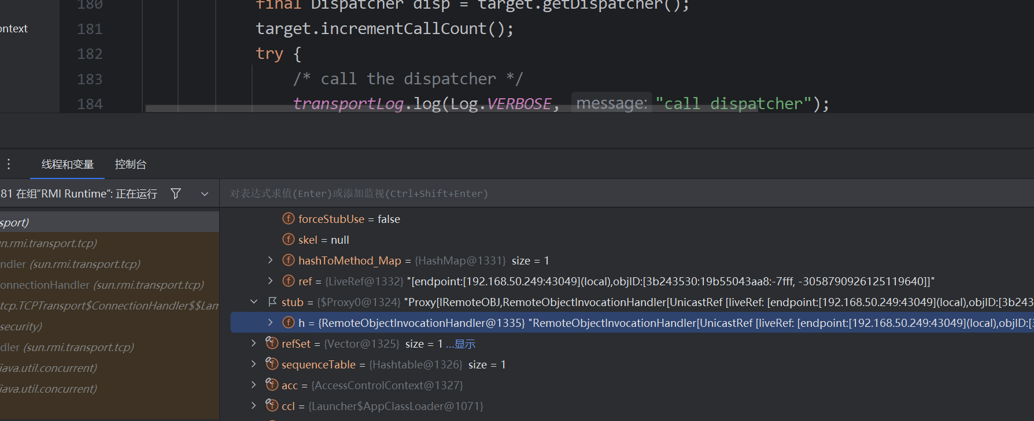1034x421 pixels.
Task: Click the static field icon beside acc
Action: click(x=272, y=385)
